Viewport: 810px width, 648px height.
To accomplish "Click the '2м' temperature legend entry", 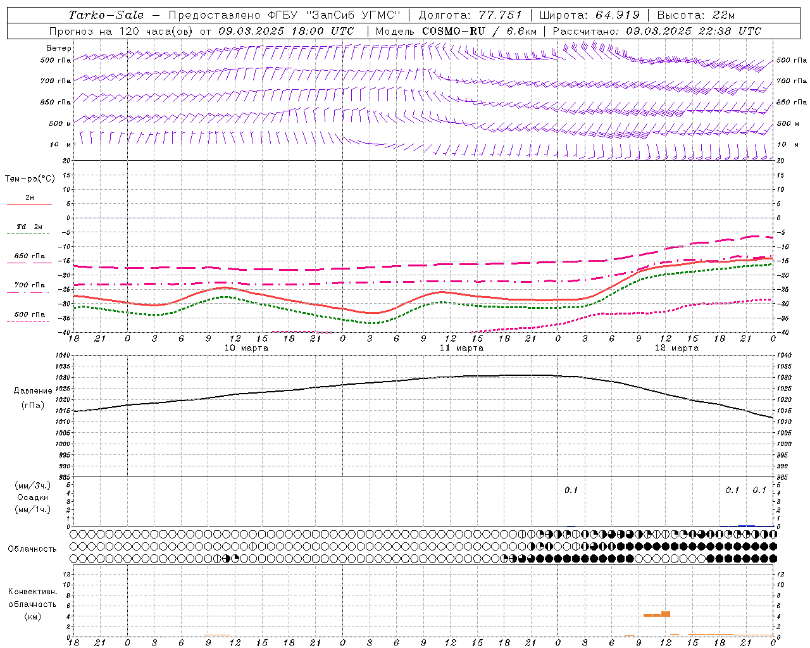I will pos(30,198).
